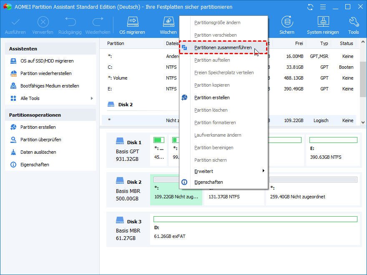Click the Verwerfen discard icon

tap(43, 22)
